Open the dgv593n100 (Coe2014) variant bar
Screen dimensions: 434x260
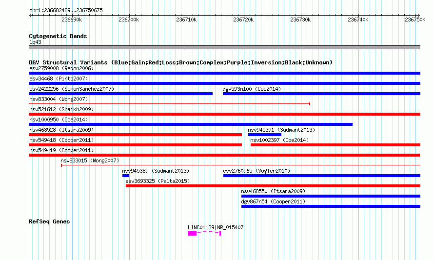point(322,94)
